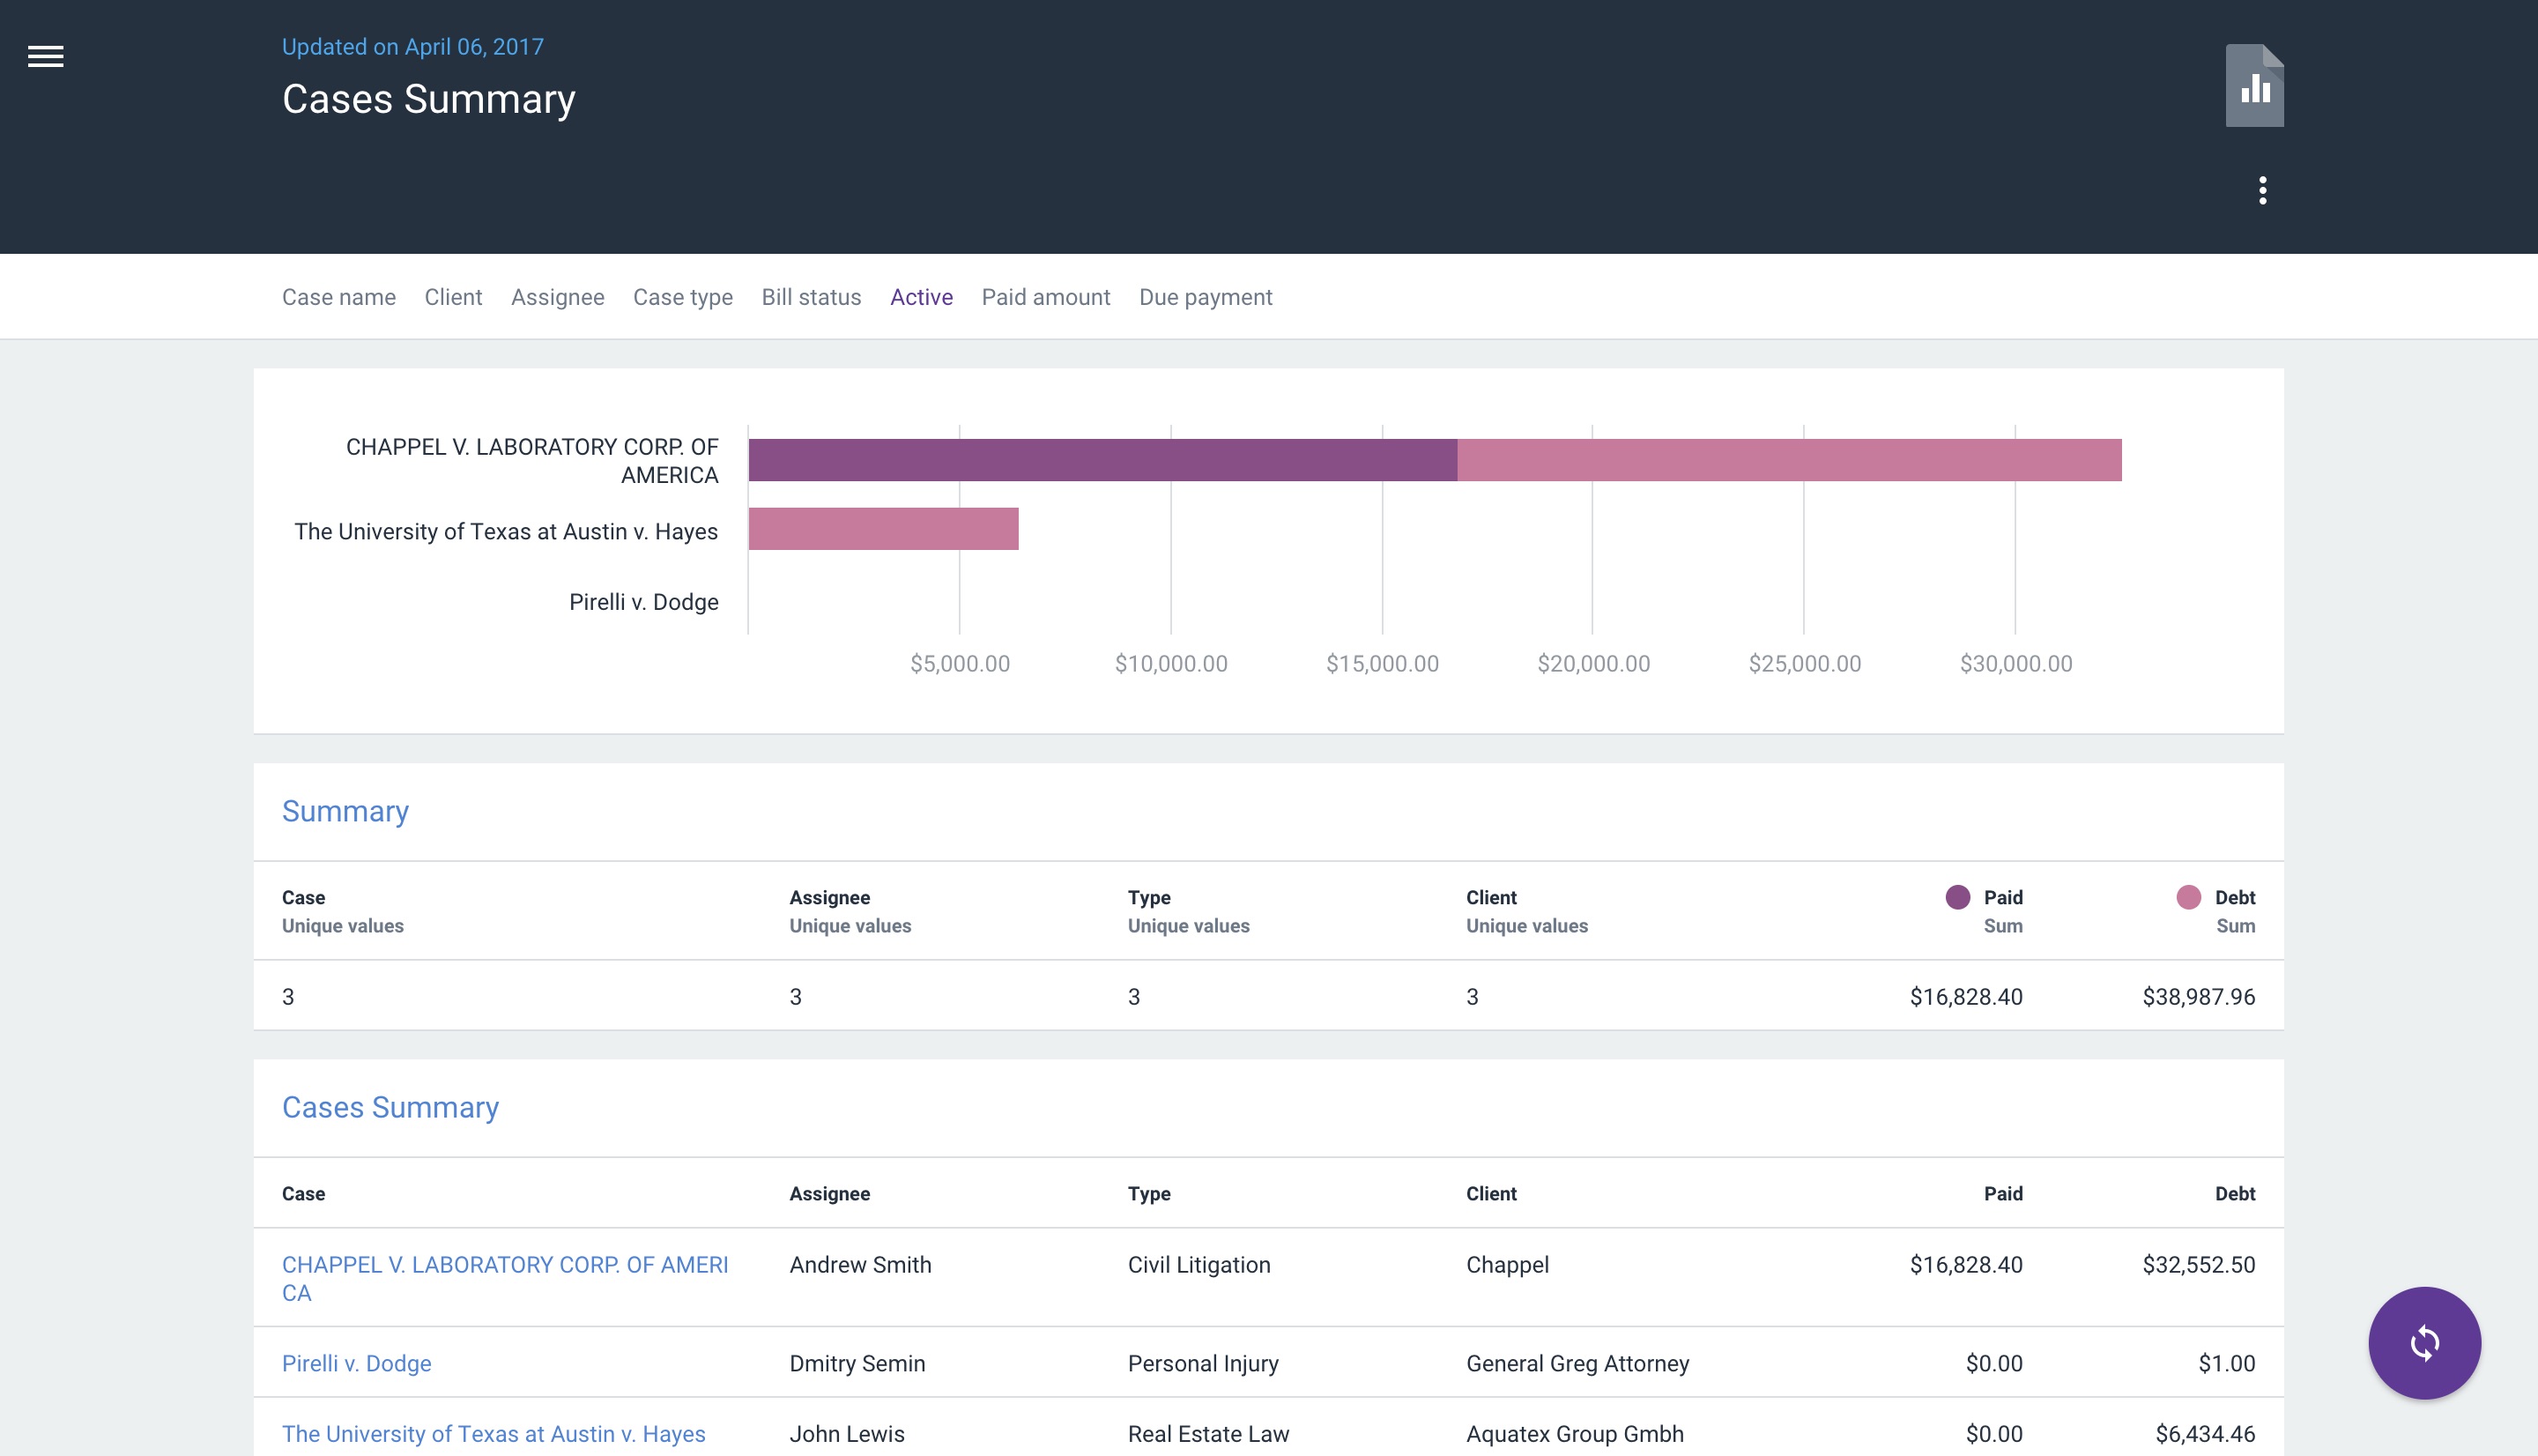
Task: Open CHAPPEL V. LABORATORY CORP. case link
Action: pos(505,1265)
